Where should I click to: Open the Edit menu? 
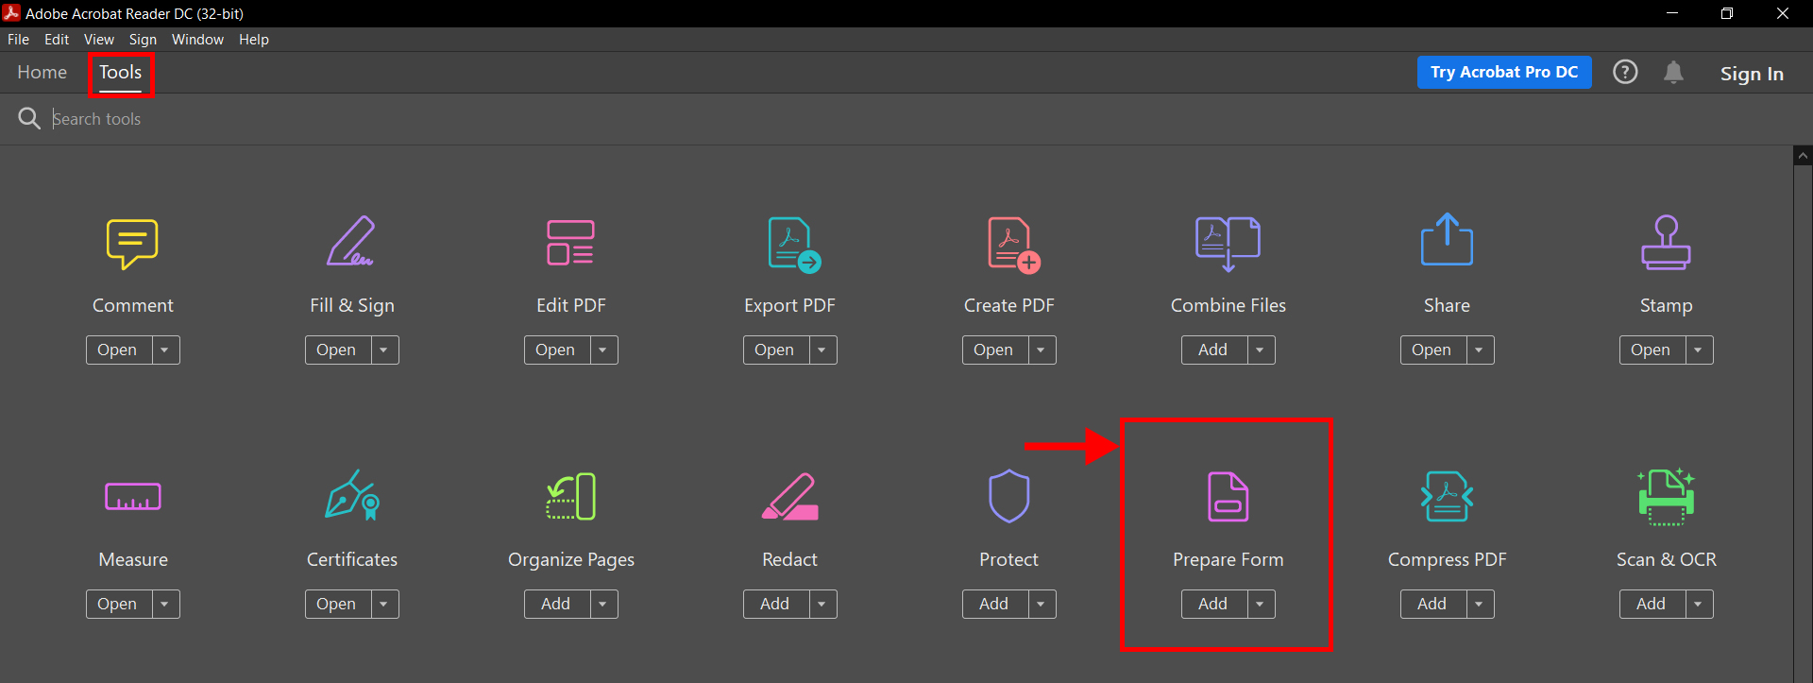(57, 40)
